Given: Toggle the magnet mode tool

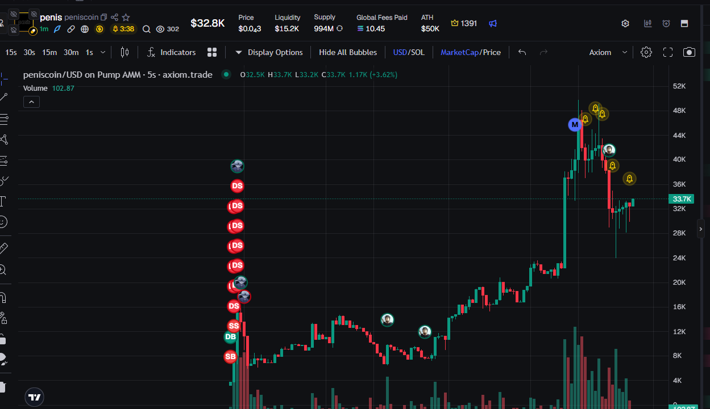Looking at the screenshot, I should tap(3, 297).
